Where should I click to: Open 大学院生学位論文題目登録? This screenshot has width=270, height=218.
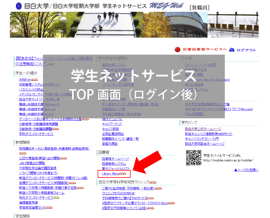[38, 168]
